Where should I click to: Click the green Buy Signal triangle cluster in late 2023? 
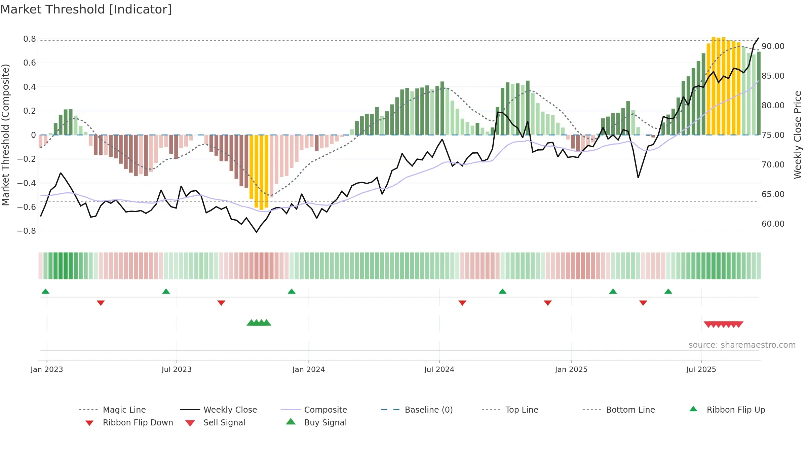(259, 323)
